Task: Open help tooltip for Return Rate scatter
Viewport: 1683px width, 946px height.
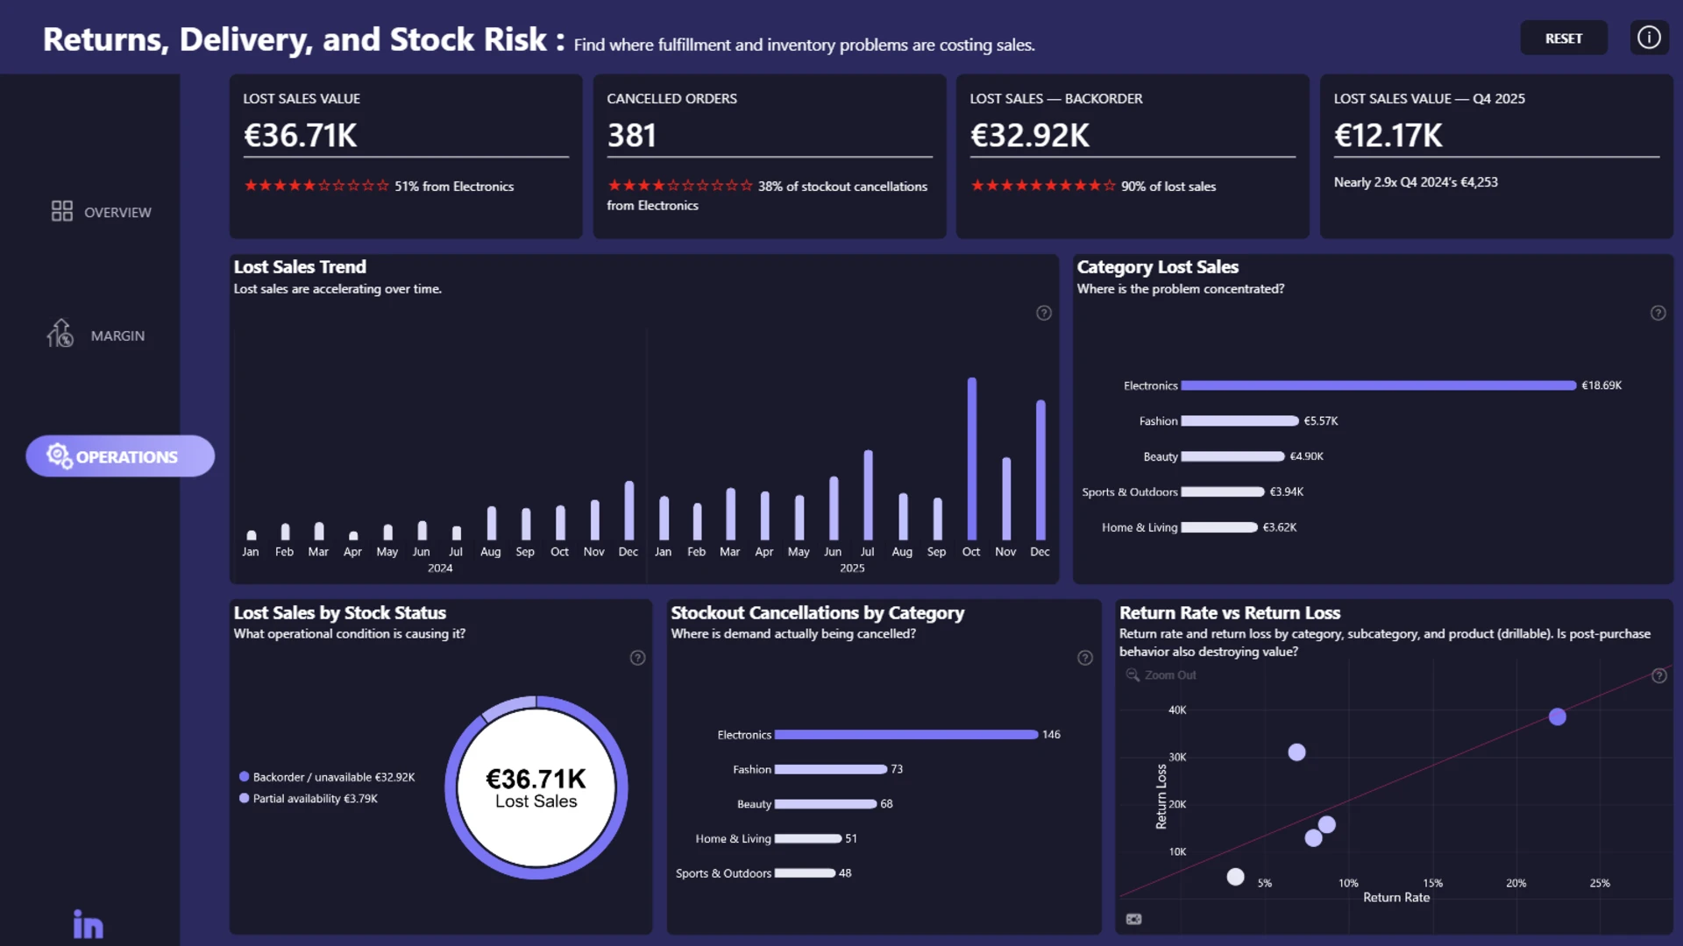Action: click(1658, 675)
